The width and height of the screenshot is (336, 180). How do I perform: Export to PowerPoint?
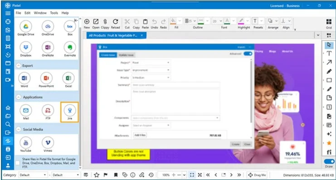click(x=46, y=78)
